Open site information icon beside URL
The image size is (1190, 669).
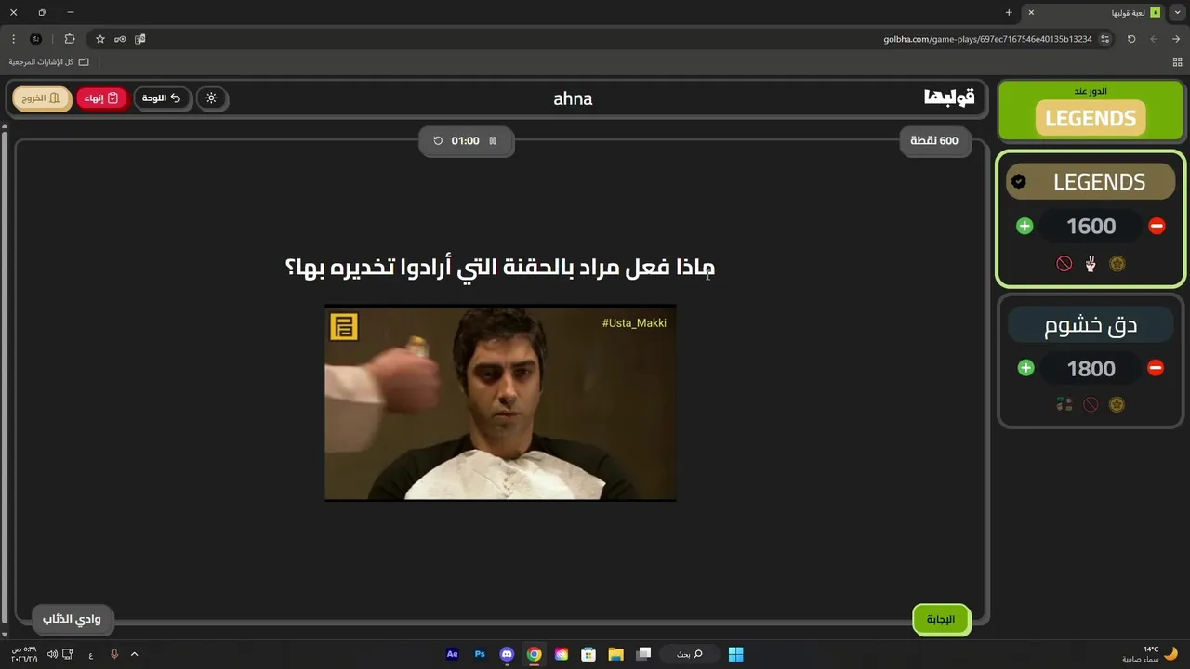[x=1104, y=39]
